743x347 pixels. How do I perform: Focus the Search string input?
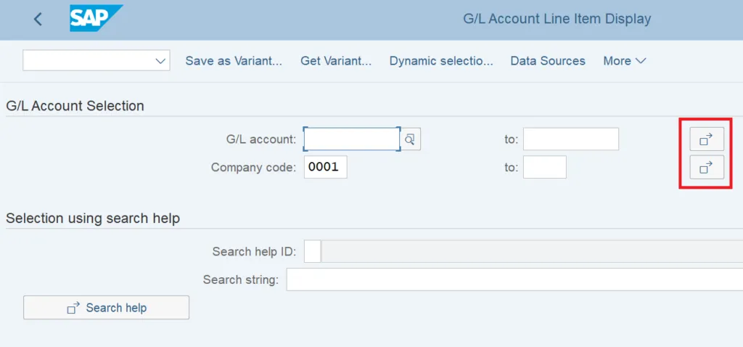(x=514, y=279)
